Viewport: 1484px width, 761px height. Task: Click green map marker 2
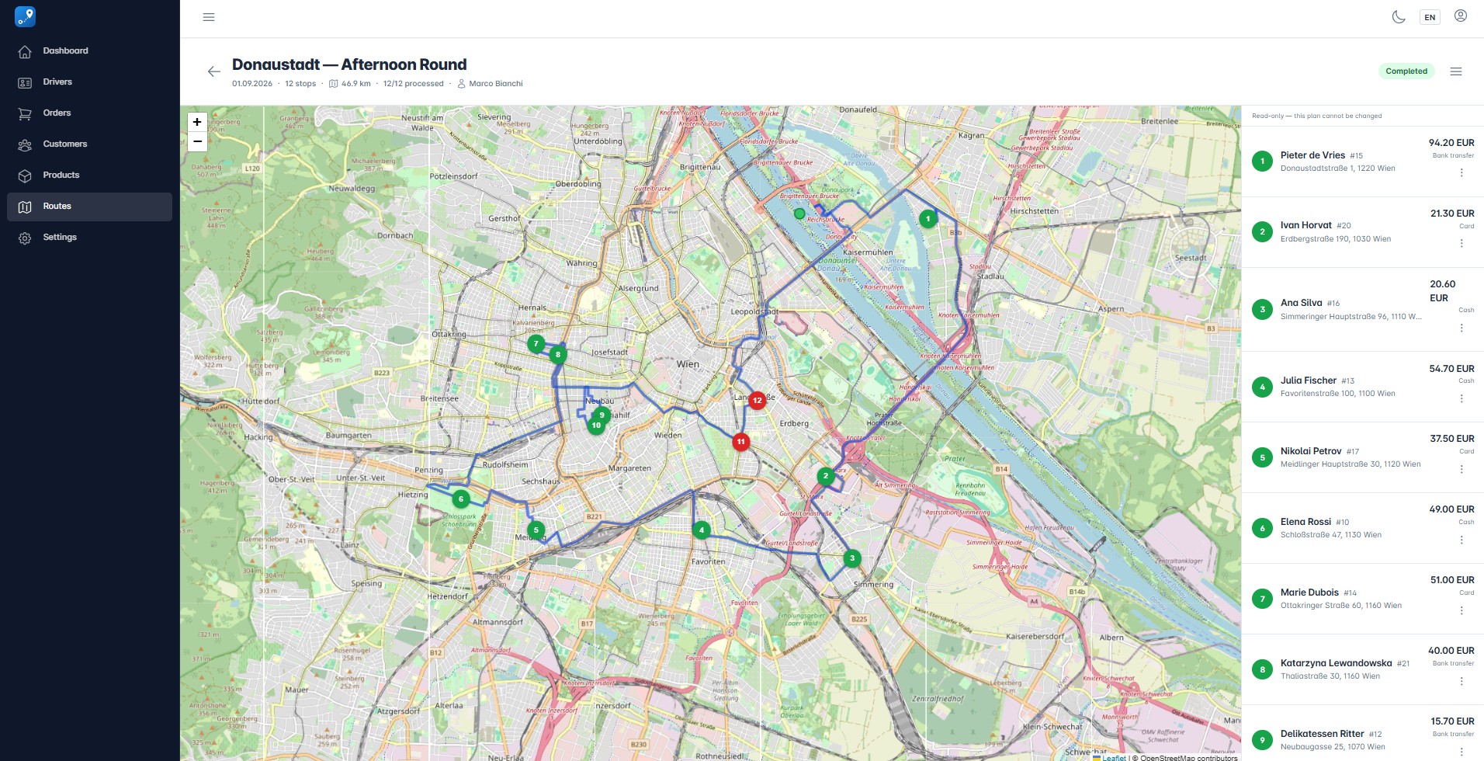(826, 475)
